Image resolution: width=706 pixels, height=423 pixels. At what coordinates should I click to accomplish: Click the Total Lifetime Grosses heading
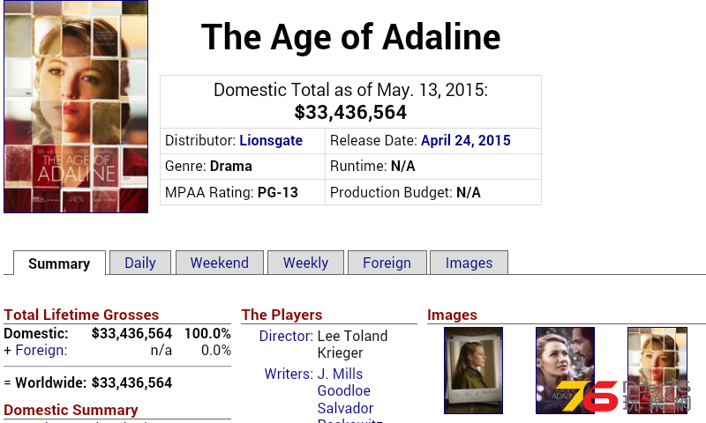81,315
